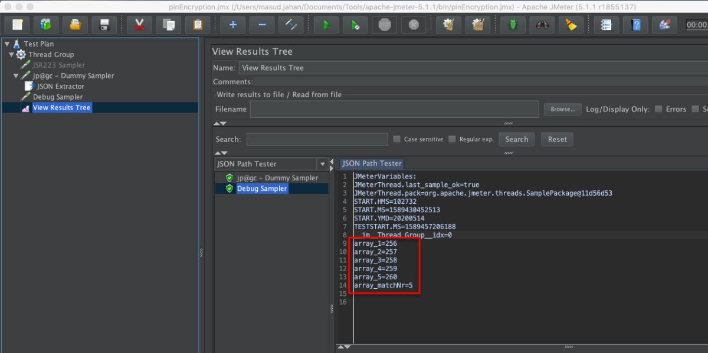Reset search with the yellow broom icon
708x353 pixels.
click(x=571, y=25)
